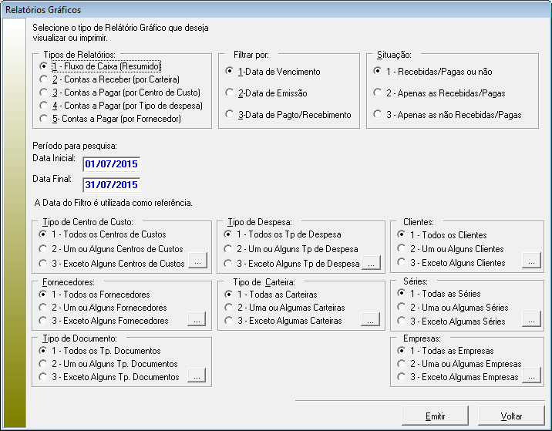Click the Séries ellipsis browse button
Viewport: 552px width, 431px height.
531,320
